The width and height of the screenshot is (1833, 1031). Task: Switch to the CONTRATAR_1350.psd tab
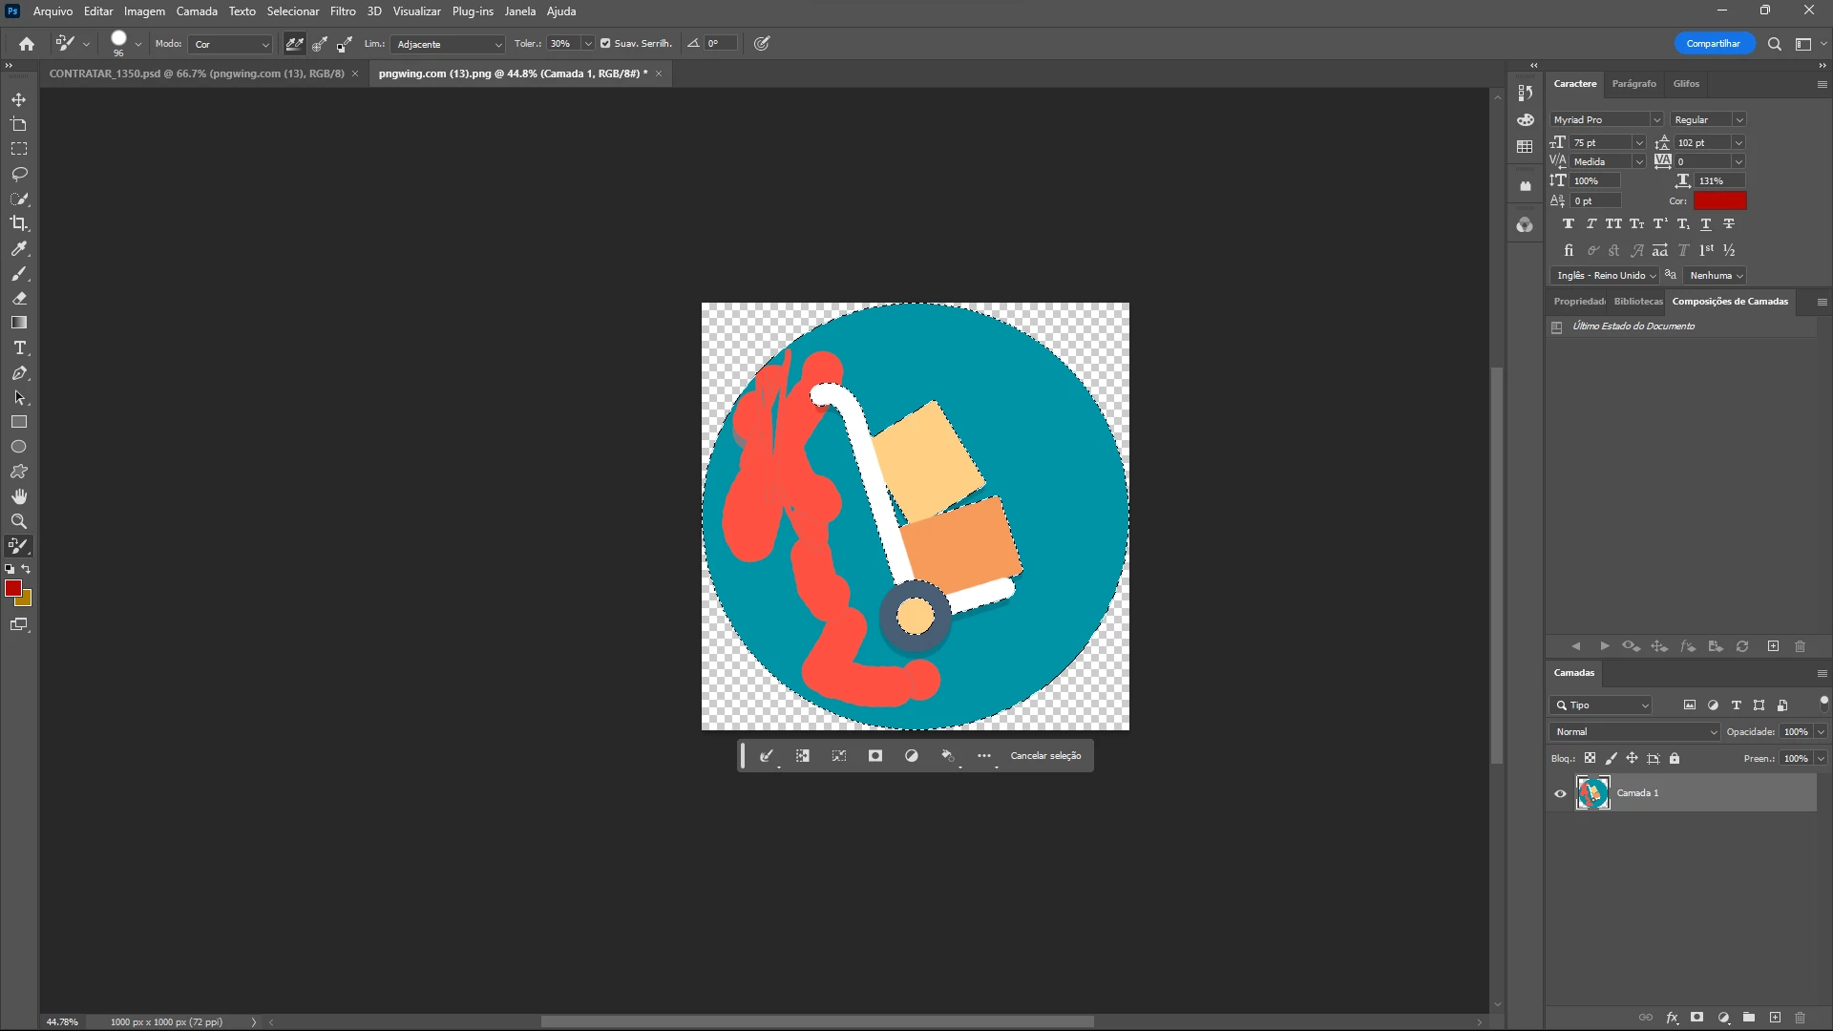click(x=197, y=74)
